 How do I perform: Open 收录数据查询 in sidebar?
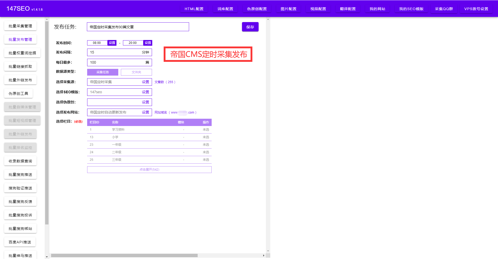20,161
